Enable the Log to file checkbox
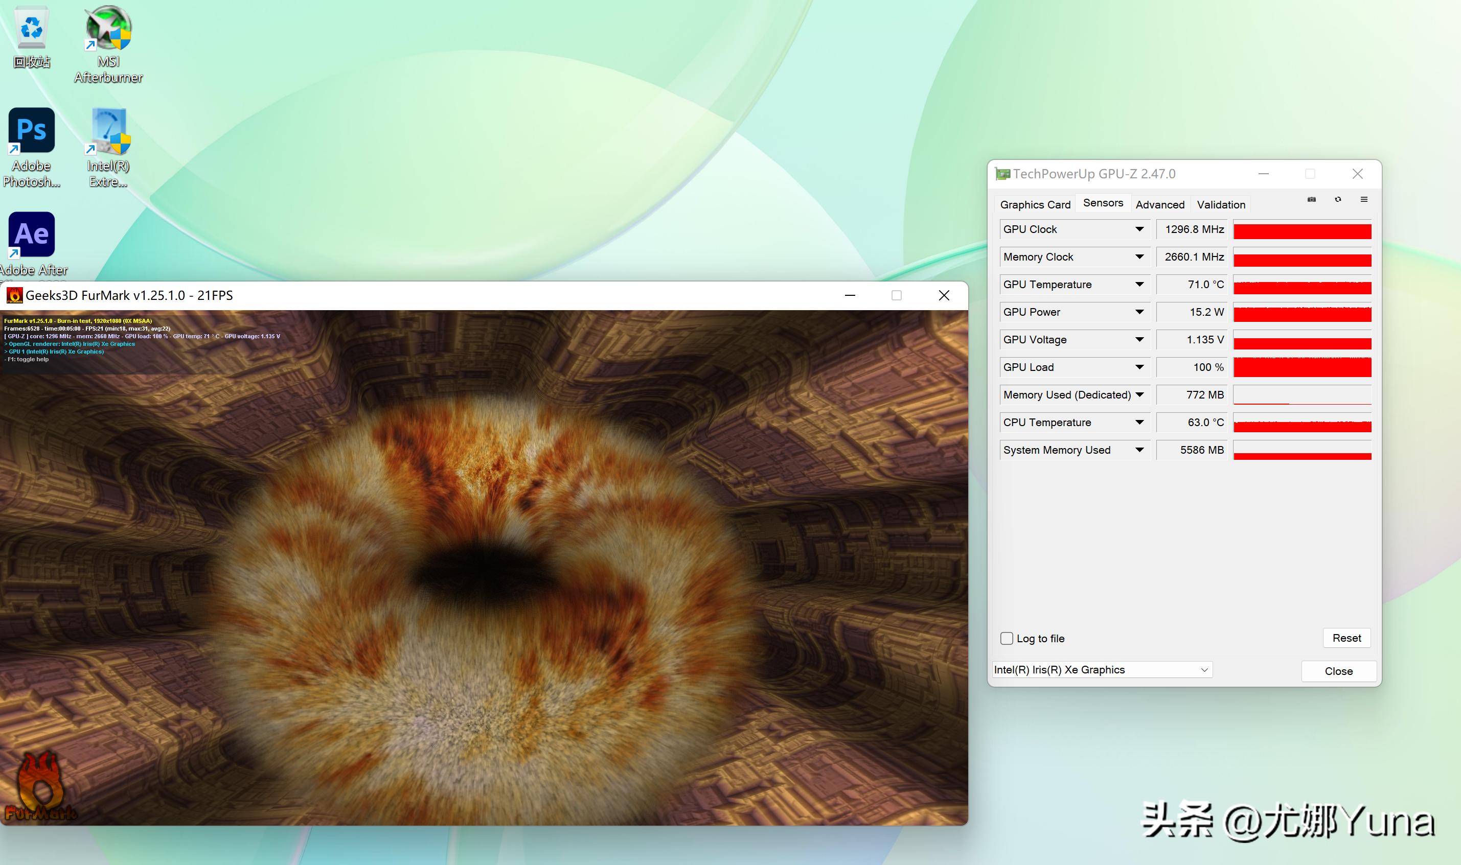Viewport: 1461px width, 865px height. (x=1007, y=638)
